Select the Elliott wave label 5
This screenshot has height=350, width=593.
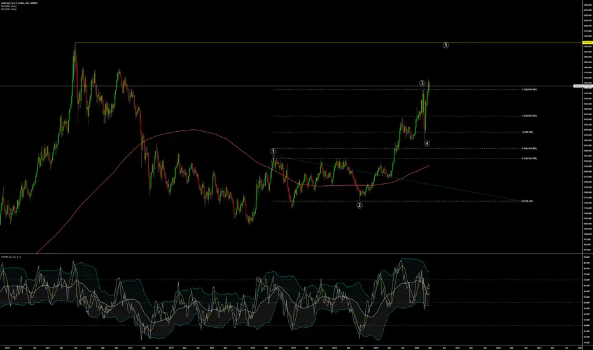click(445, 45)
